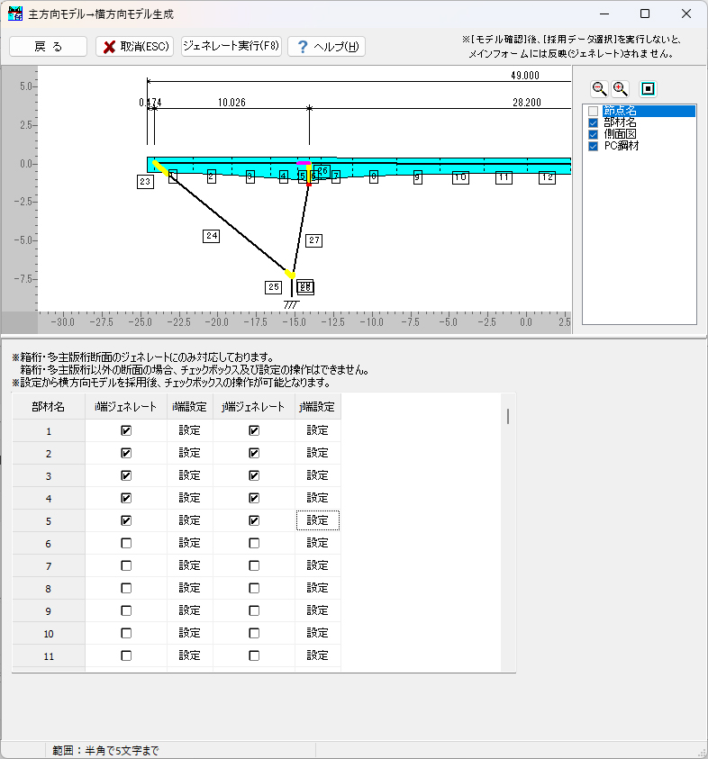Check i端ジェネレート for member 6
Viewport: 708px width, 759px height.
pyautogui.click(x=126, y=543)
